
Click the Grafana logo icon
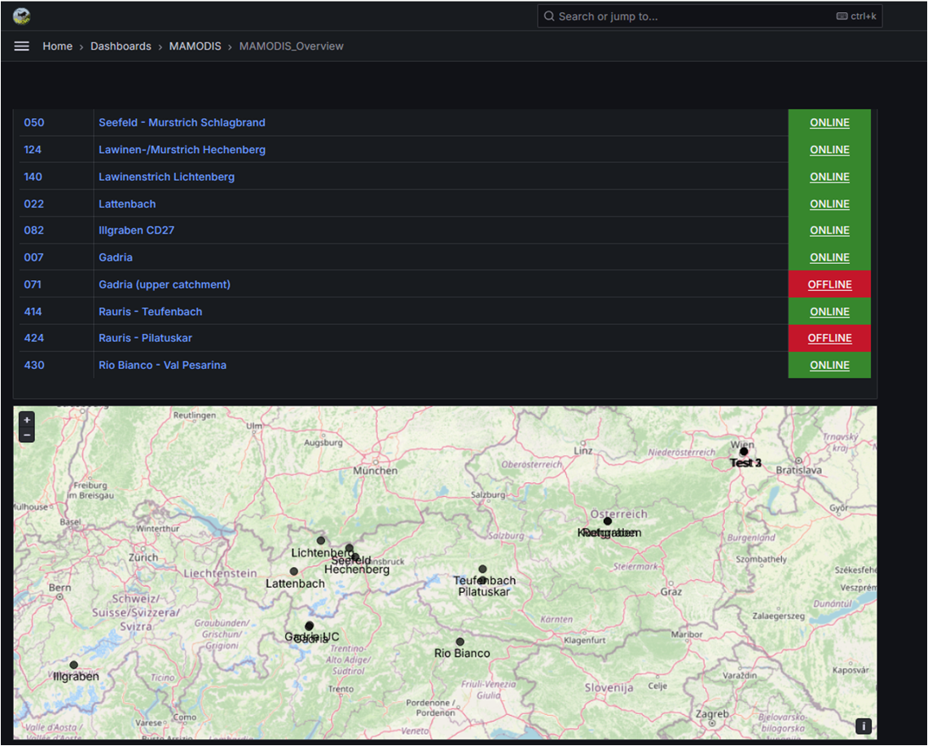click(22, 16)
